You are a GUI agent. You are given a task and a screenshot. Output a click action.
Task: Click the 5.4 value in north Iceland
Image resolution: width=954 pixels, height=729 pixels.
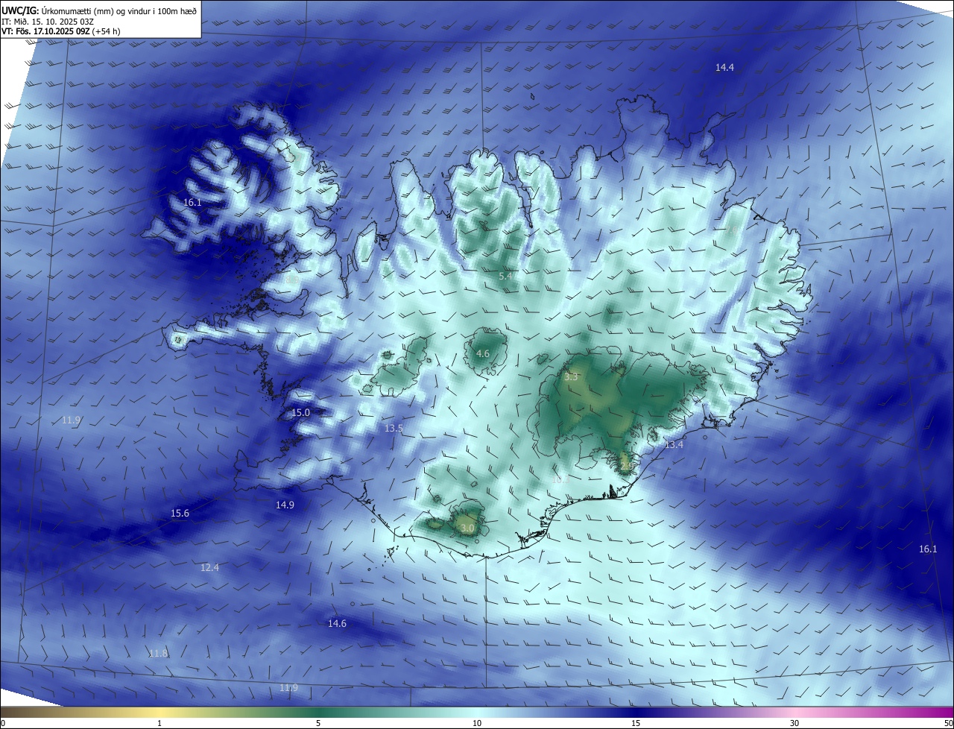505,277
